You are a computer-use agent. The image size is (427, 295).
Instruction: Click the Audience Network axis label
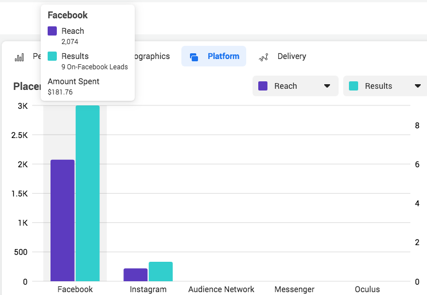tap(221, 289)
